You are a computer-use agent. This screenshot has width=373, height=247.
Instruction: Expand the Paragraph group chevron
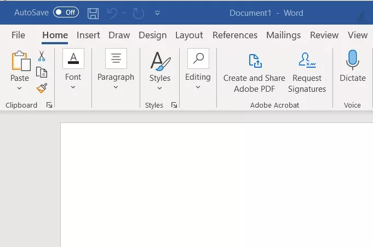(x=116, y=87)
